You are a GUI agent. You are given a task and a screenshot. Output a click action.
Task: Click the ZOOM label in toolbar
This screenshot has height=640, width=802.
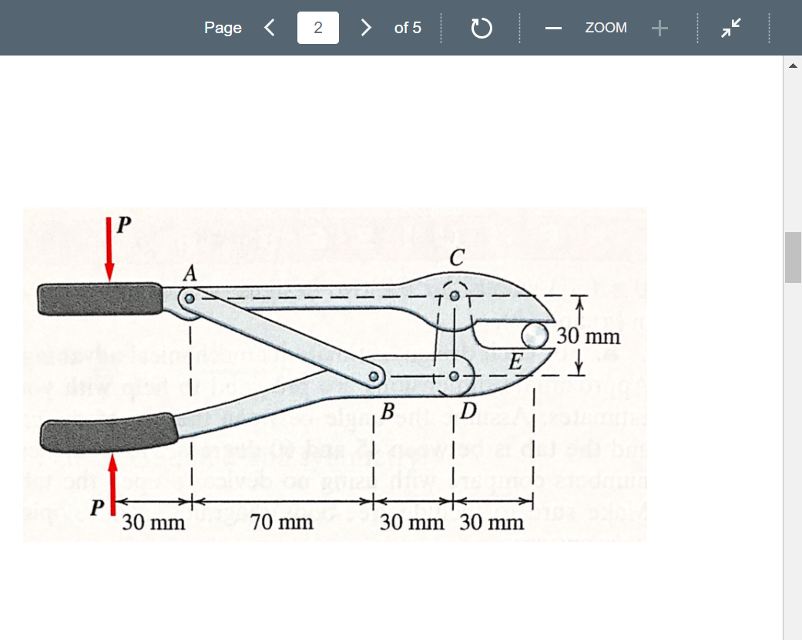pos(606,28)
